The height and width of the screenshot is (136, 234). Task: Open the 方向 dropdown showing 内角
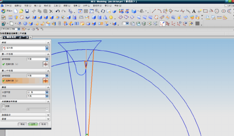click(x=37, y=96)
